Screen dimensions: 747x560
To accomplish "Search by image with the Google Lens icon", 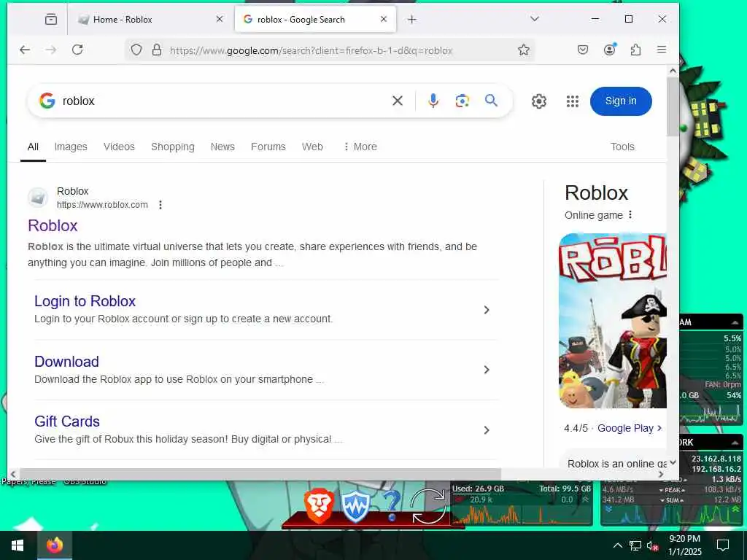I will click(462, 101).
